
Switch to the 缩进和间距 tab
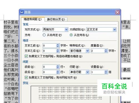click(x=33, y=19)
